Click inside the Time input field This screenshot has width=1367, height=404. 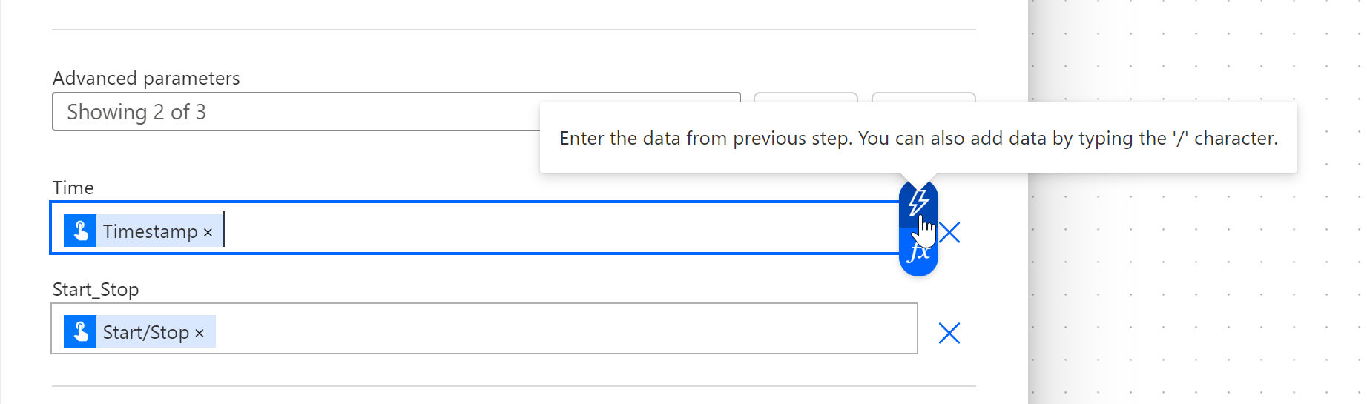point(519,228)
